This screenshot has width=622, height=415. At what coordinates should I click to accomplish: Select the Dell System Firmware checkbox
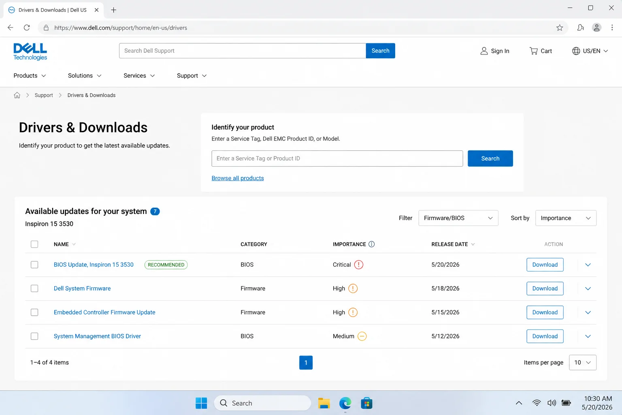click(x=34, y=289)
